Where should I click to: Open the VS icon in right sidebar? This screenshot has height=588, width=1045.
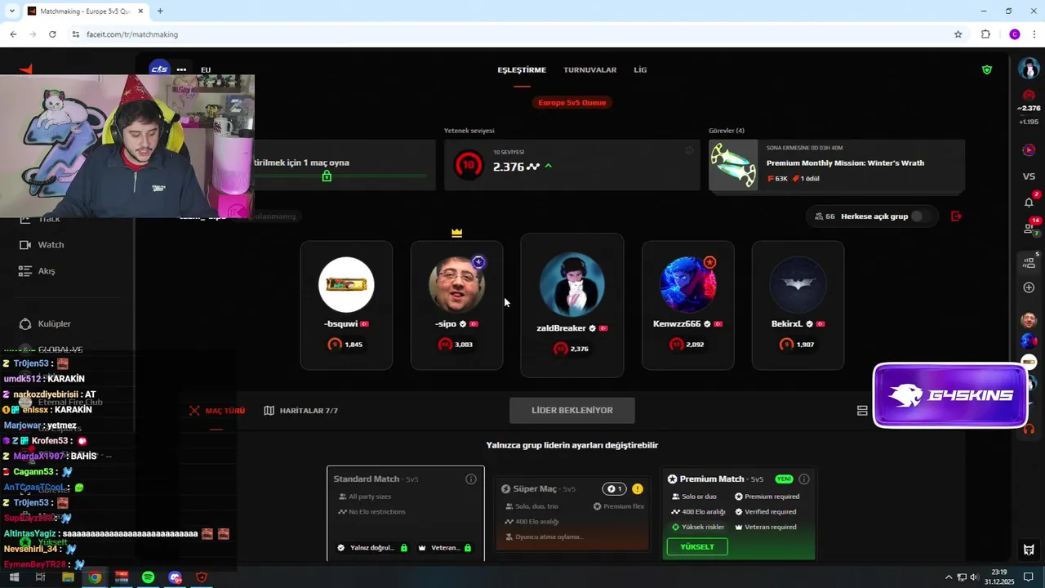coord(1029,176)
